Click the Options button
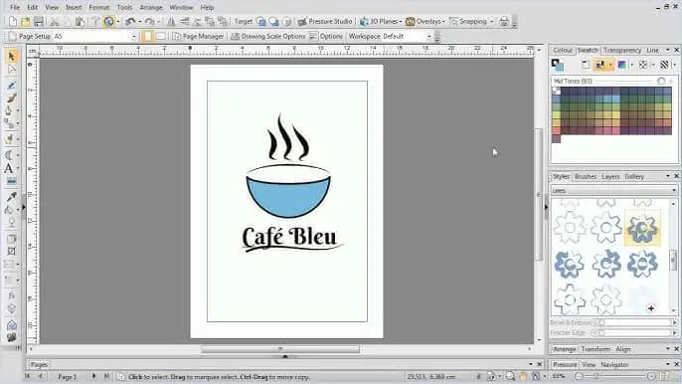Viewport: 682px width, 384px height. (326, 36)
